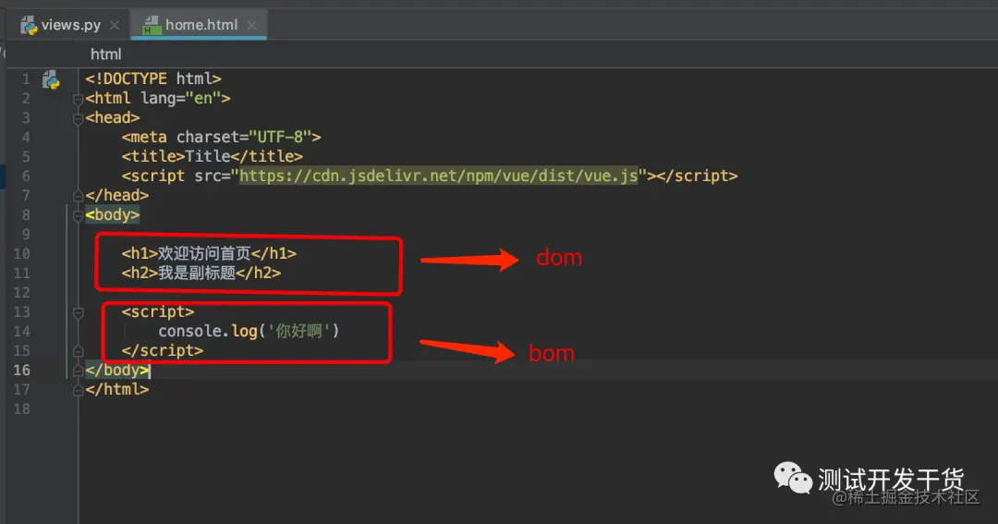Click the fold end marker at line 17

click(78, 390)
